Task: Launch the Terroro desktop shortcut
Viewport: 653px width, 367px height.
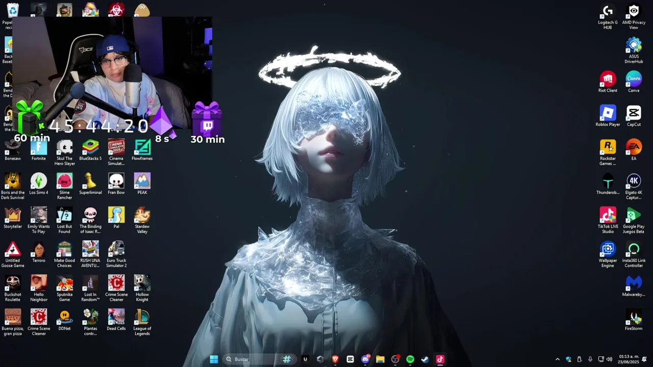Action: click(38, 253)
